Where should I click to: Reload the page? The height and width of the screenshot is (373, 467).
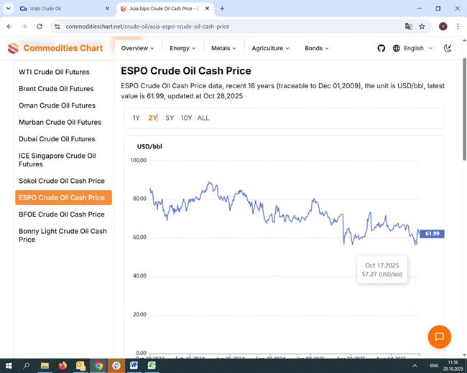point(40,26)
